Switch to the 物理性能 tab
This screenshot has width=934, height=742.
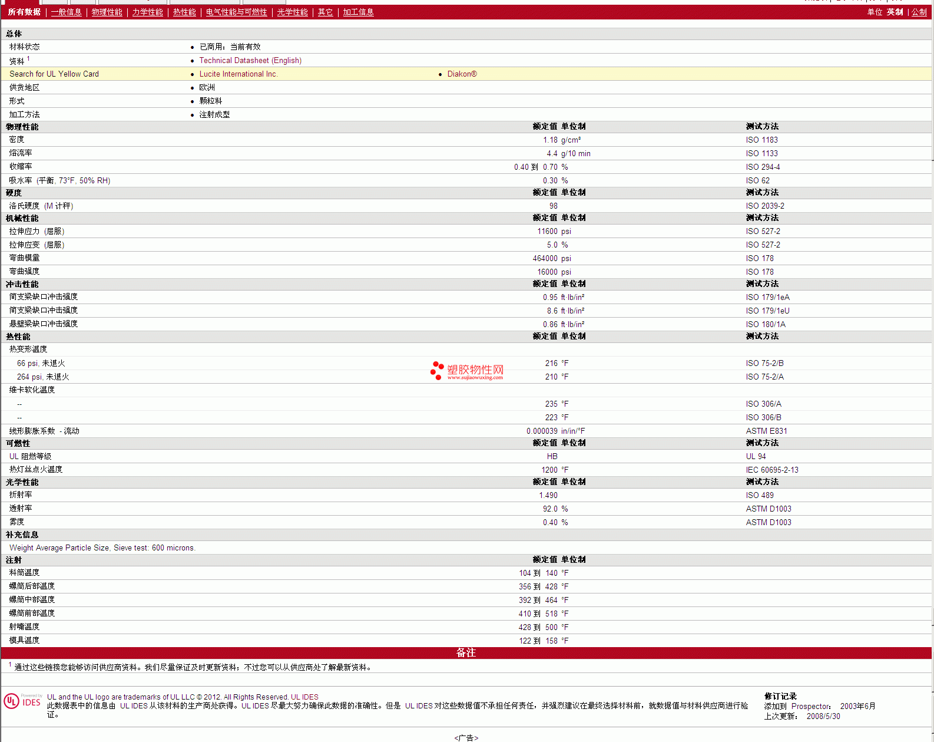107,12
